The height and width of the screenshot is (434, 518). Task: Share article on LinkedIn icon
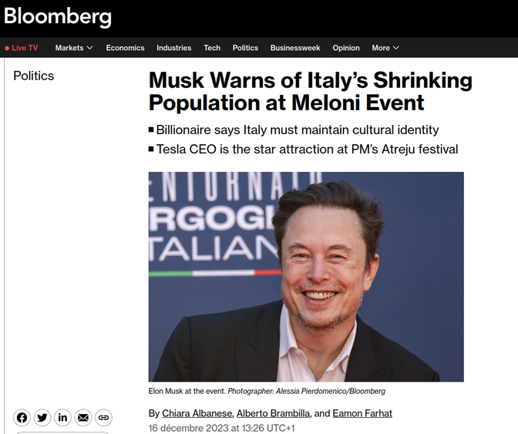[62, 418]
